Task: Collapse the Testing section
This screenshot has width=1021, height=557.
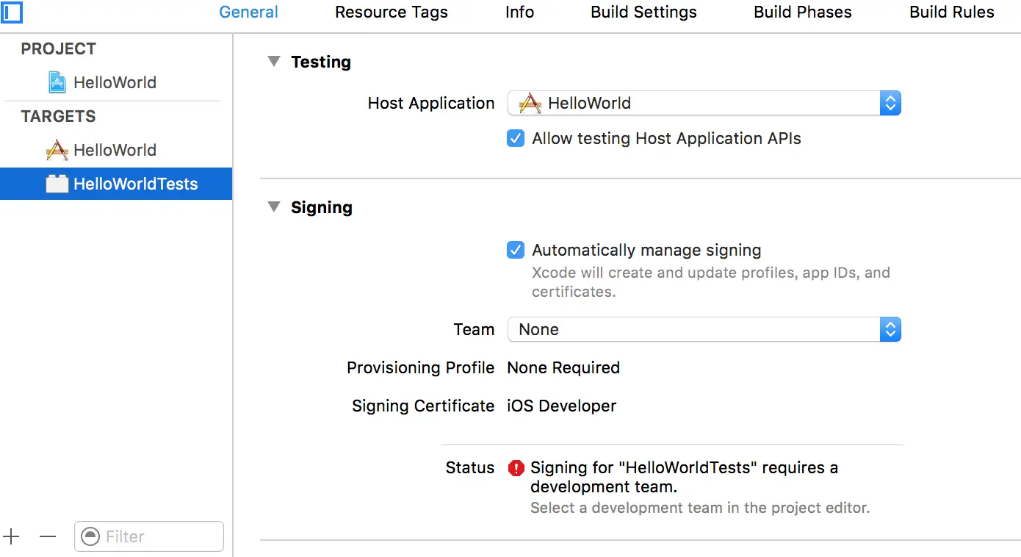Action: [x=274, y=62]
